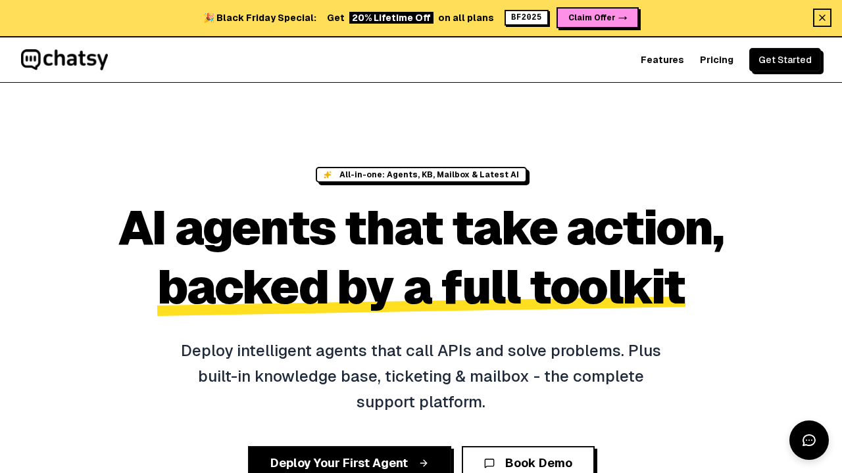Viewport: 842px width, 473px height.
Task: Book a demo via Book Demo
Action: click(x=537, y=462)
